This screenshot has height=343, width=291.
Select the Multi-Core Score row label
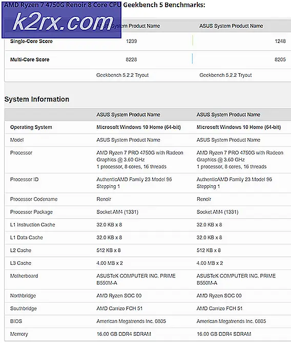coord(30,59)
